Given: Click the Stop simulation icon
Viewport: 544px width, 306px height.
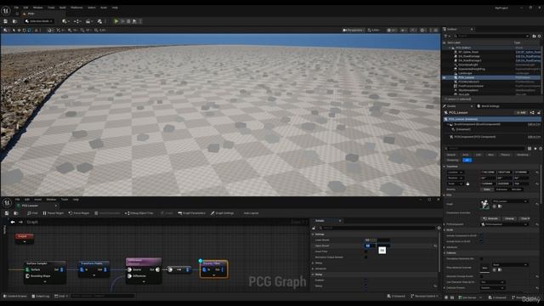Looking at the screenshot, I should coord(128,21).
